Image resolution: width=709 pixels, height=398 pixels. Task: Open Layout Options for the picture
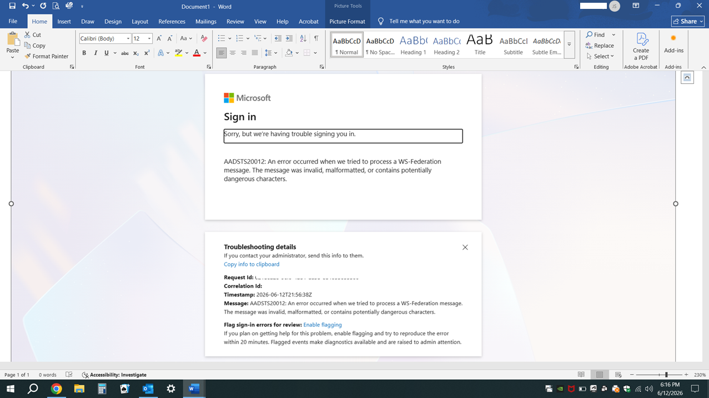[687, 78]
